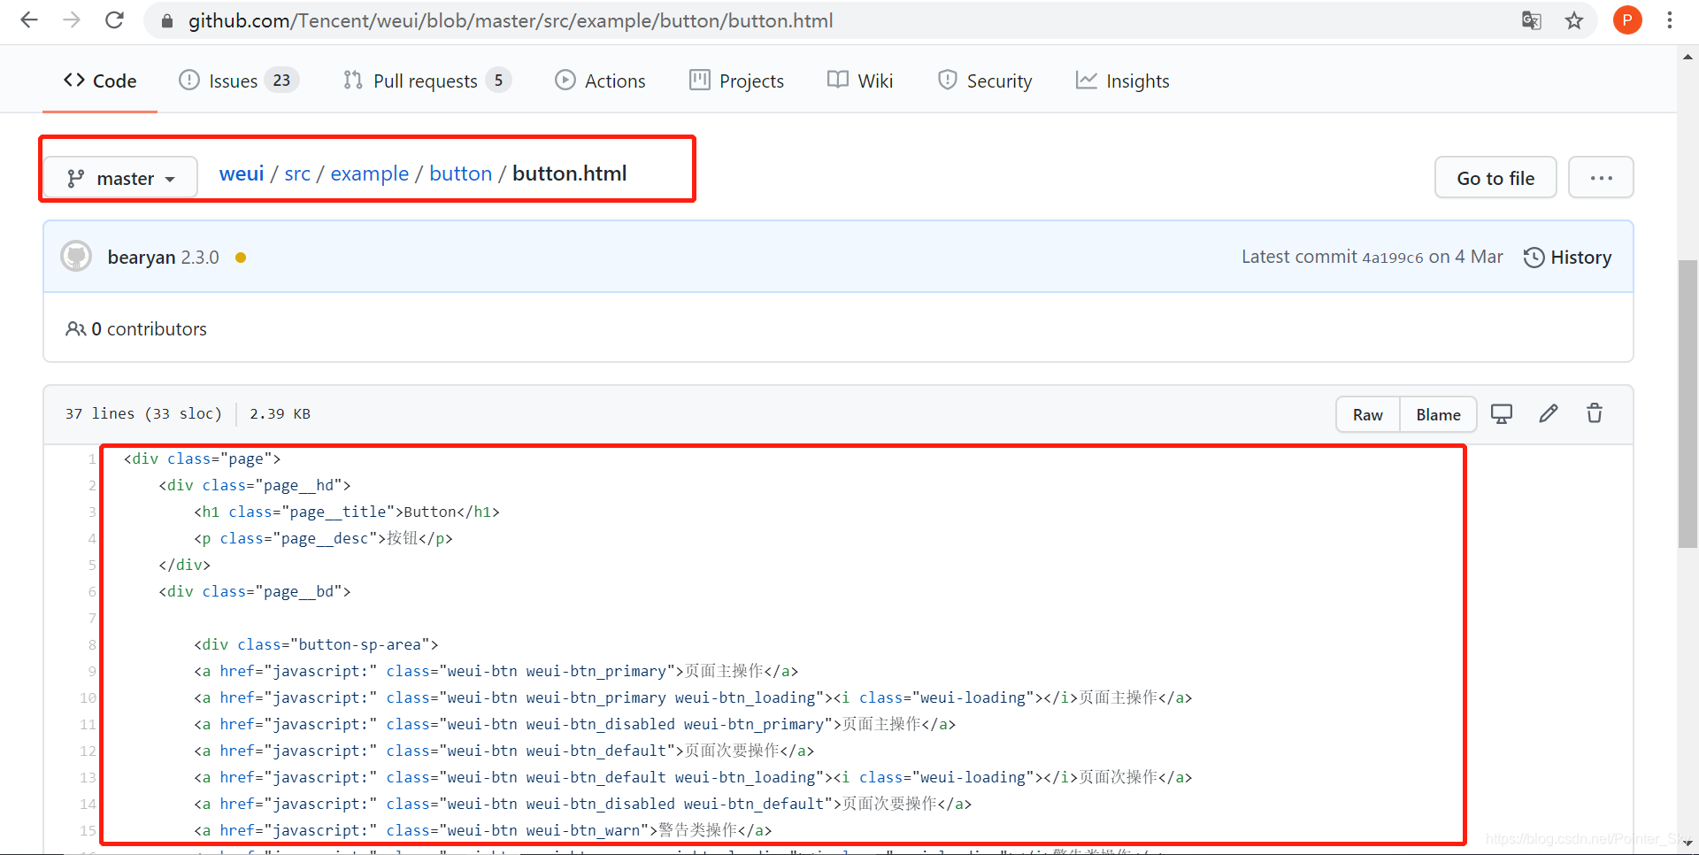Open the Chrome profile avatar

click(x=1627, y=20)
